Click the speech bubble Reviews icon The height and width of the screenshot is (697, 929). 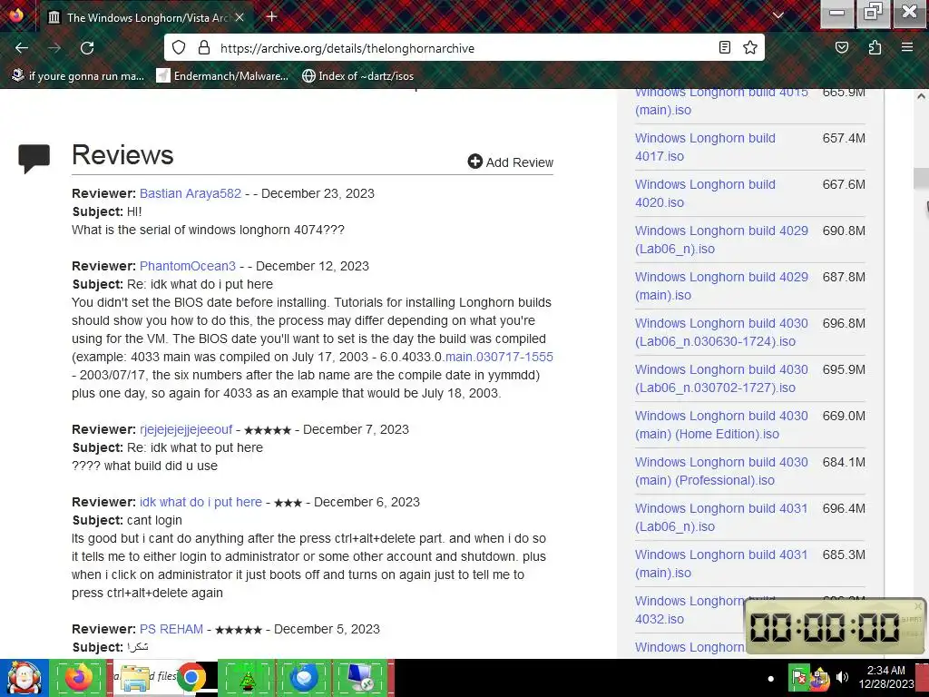pos(34,158)
